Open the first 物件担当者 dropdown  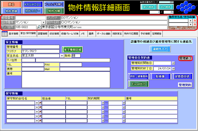tap(190, 20)
